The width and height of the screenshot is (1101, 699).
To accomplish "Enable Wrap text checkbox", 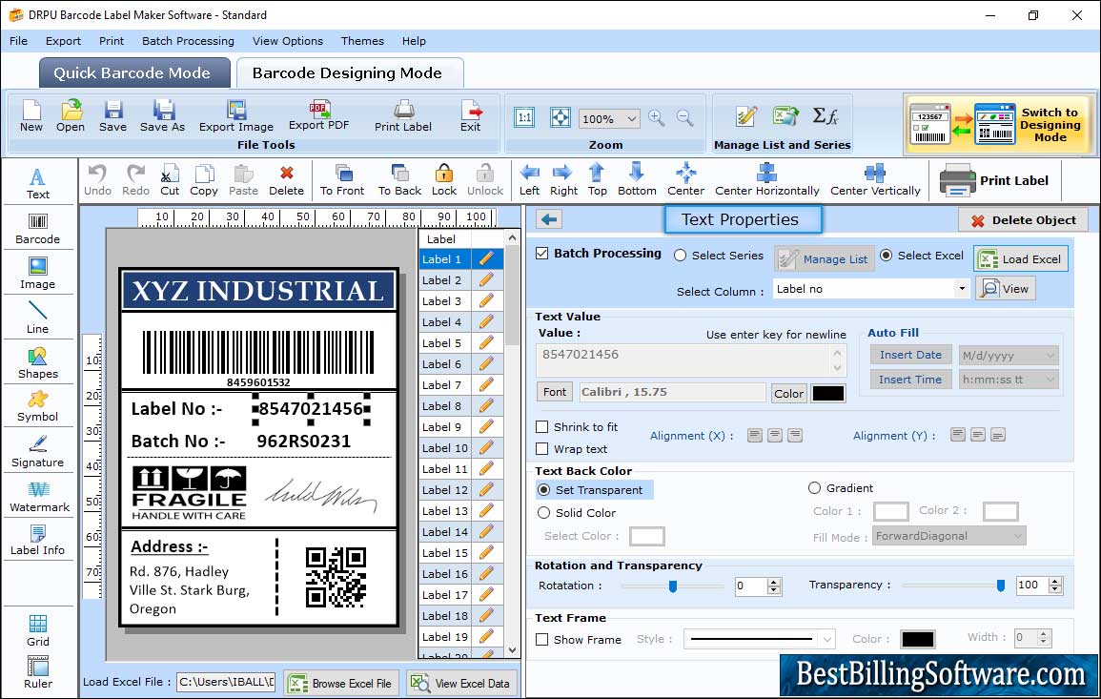I will pos(542,449).
